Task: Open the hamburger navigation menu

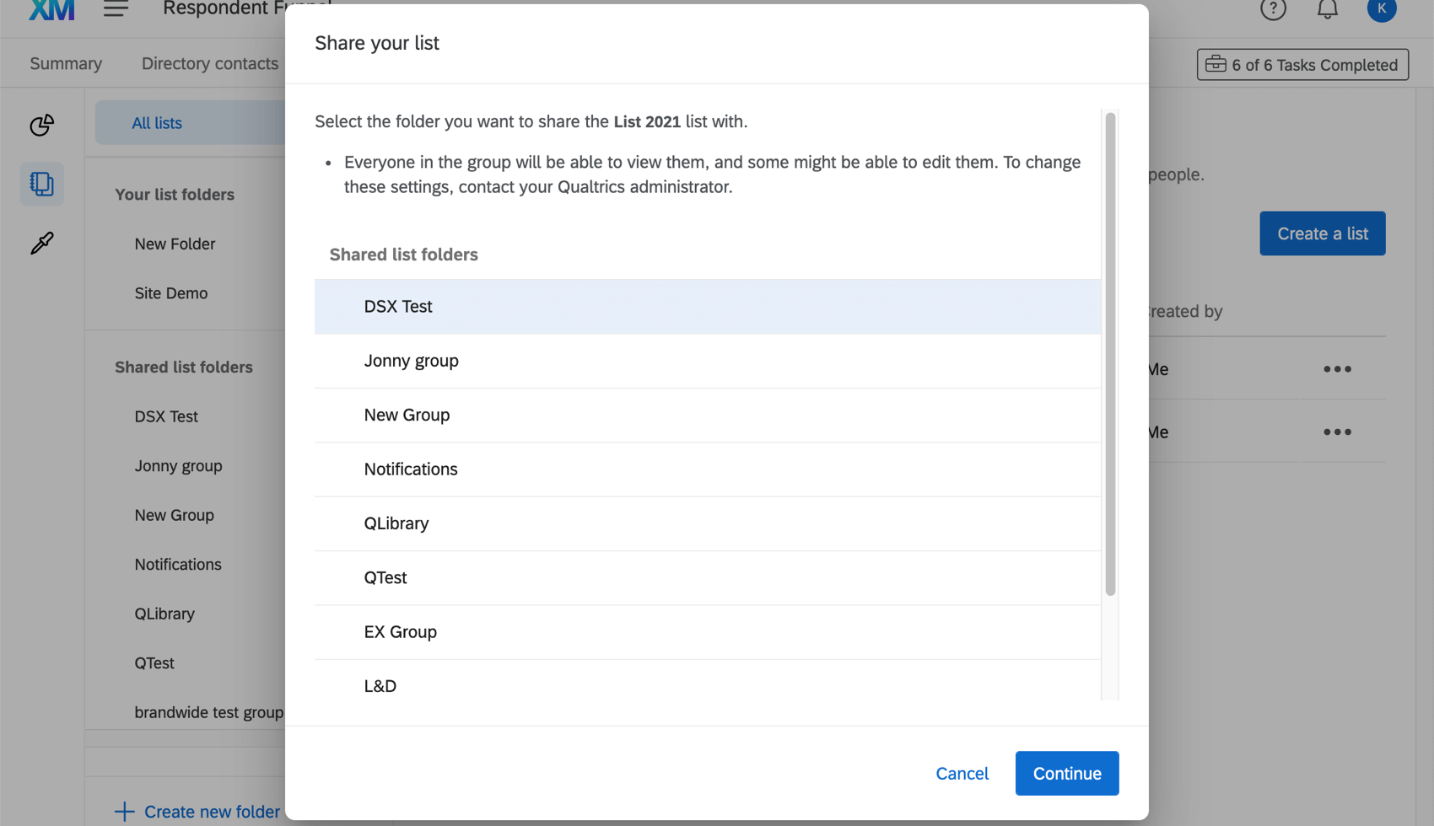Action: (115, 8)
